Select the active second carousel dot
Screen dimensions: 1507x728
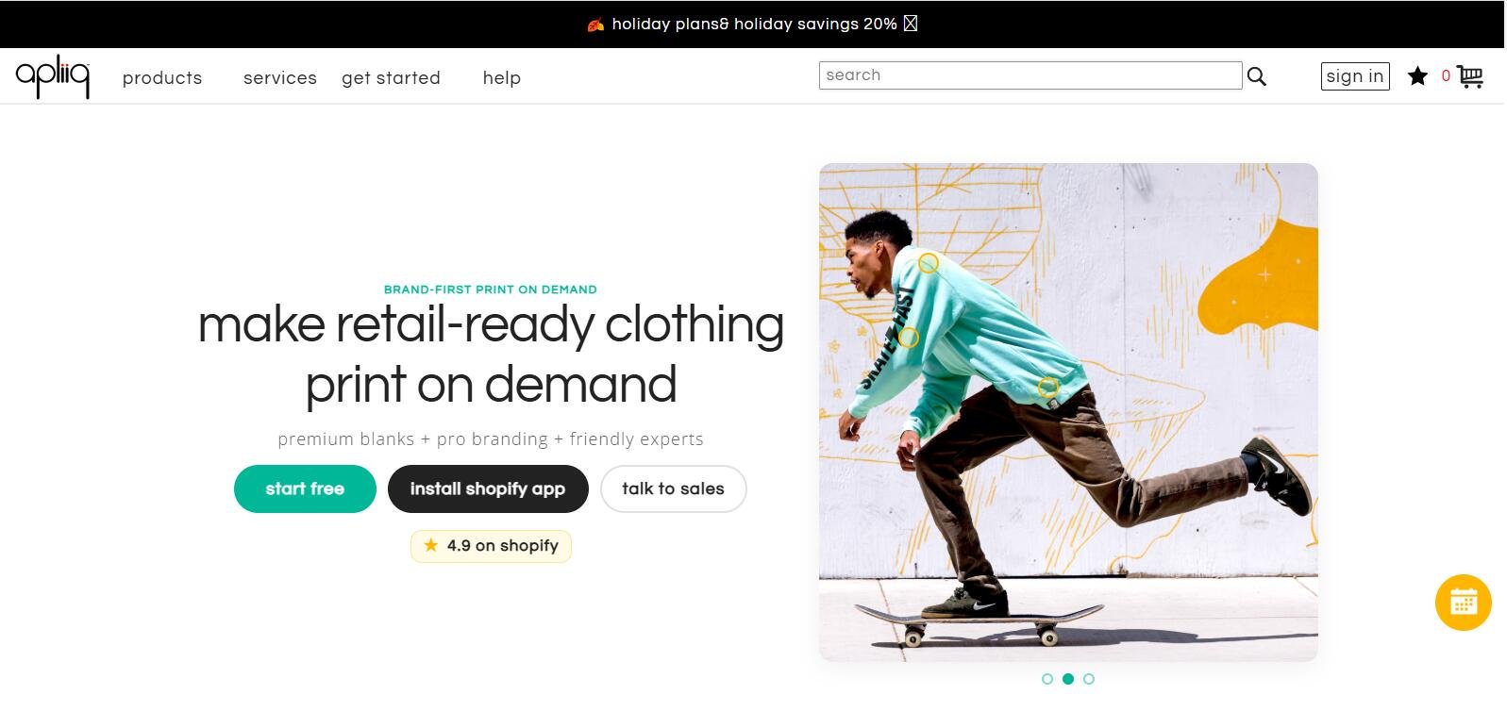click(x=1068, y=679)
